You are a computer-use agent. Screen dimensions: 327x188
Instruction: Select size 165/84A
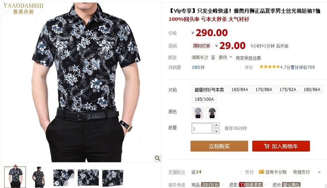tap(239, 89)
